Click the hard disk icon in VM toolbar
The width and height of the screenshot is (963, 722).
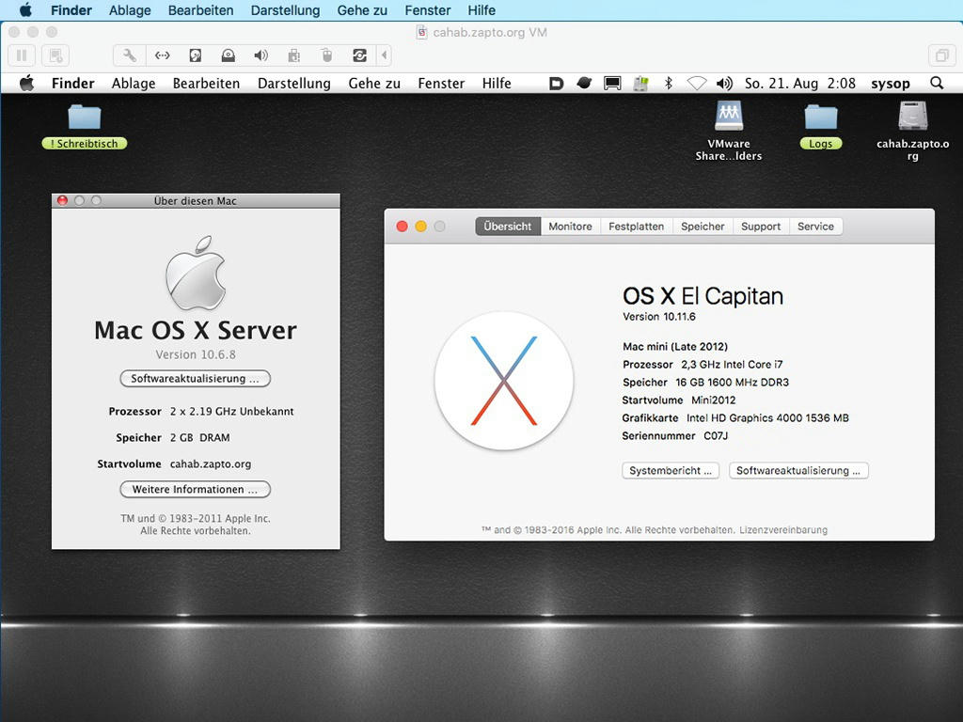(x=196, y=55)
